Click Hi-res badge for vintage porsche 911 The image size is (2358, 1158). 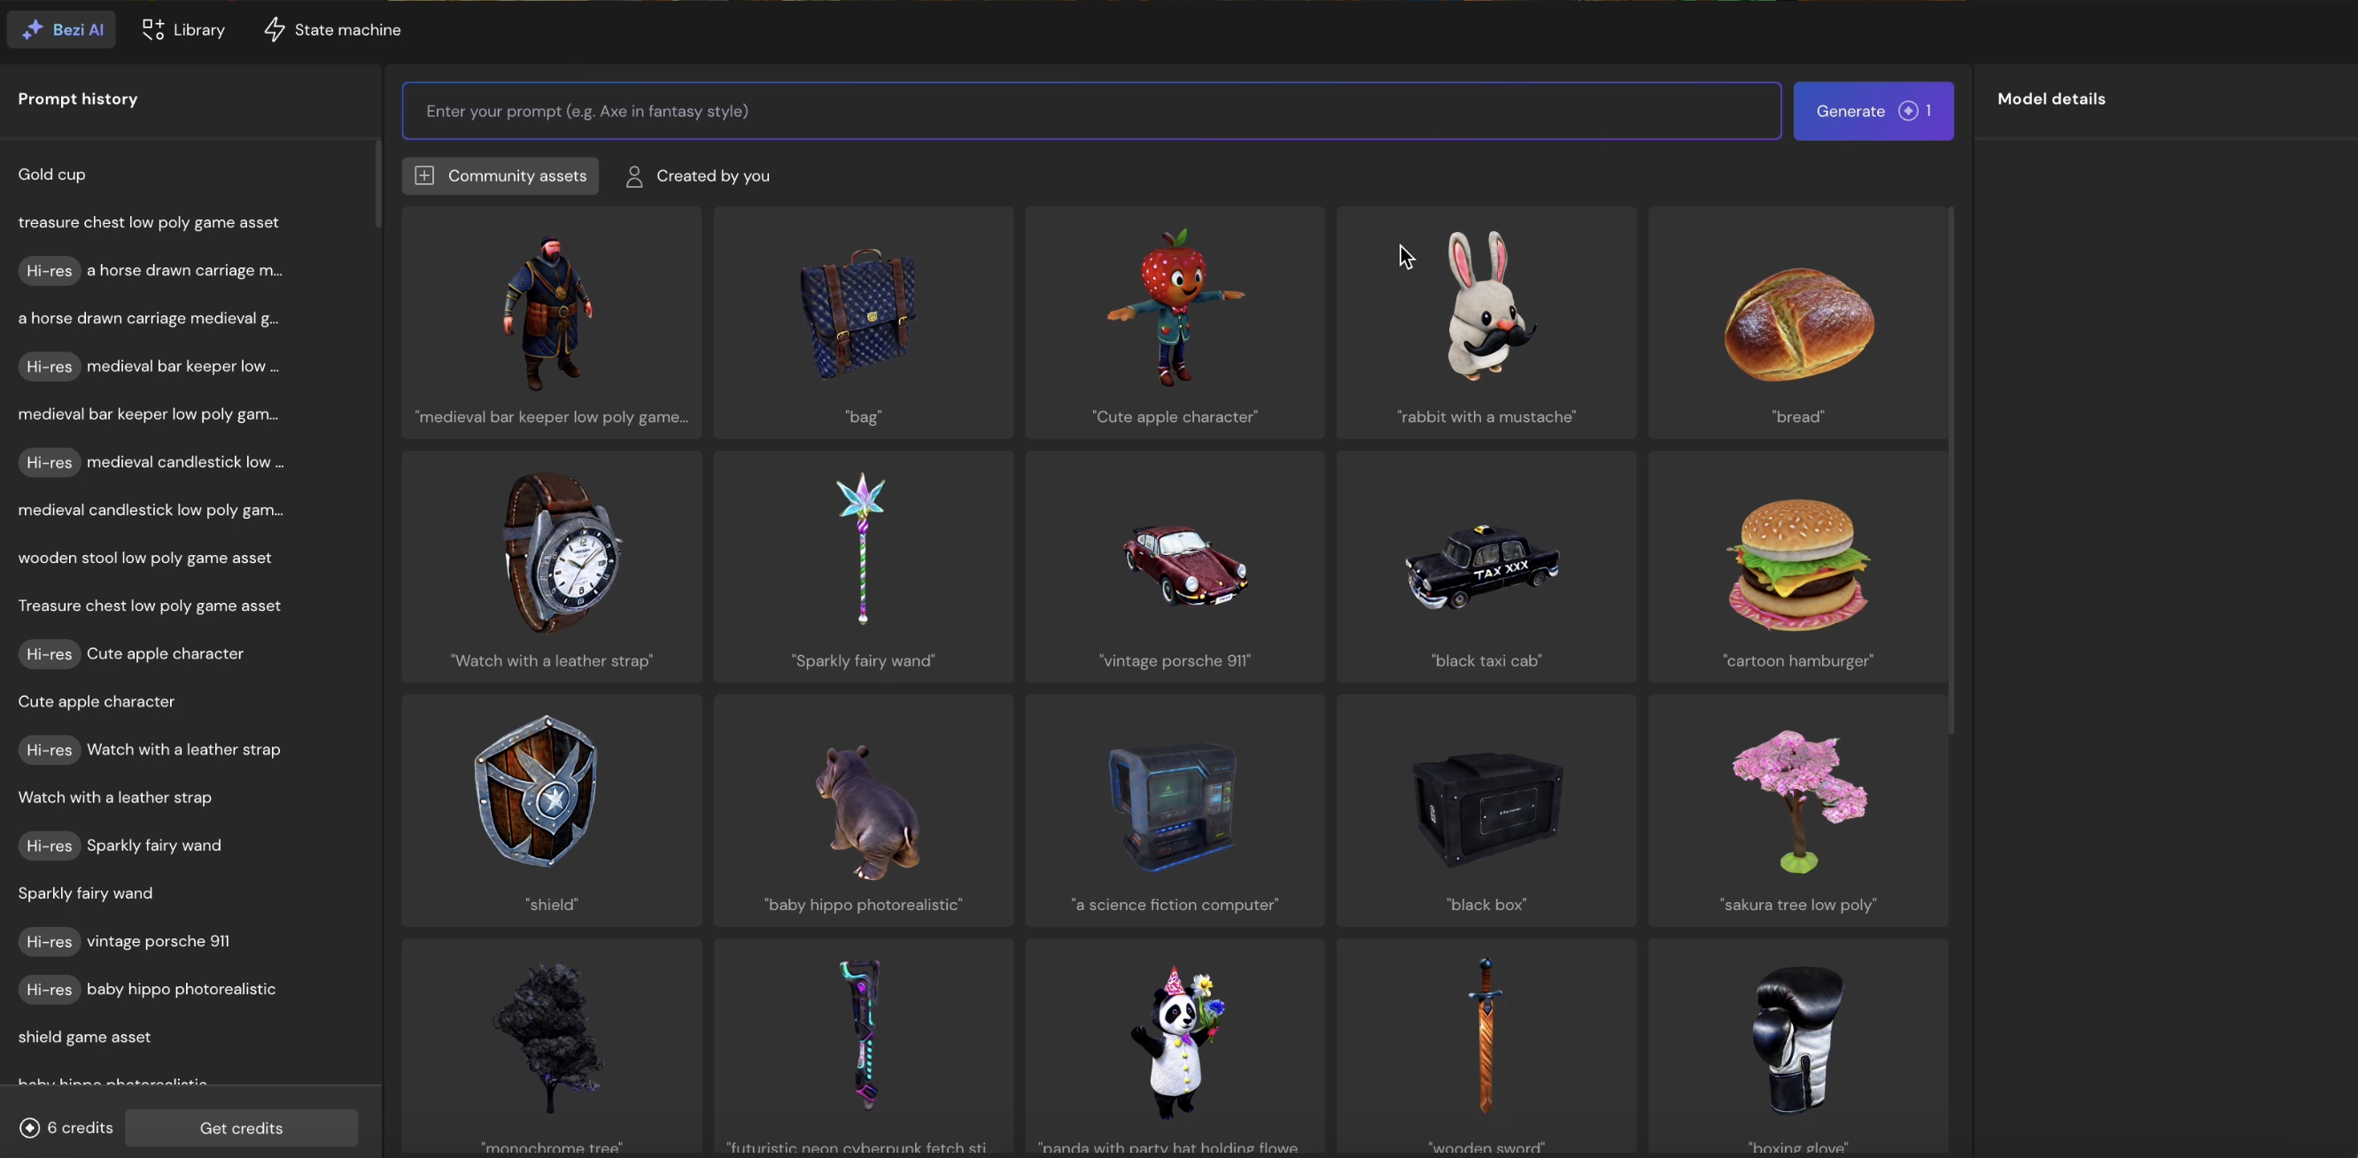coord(50,941)
